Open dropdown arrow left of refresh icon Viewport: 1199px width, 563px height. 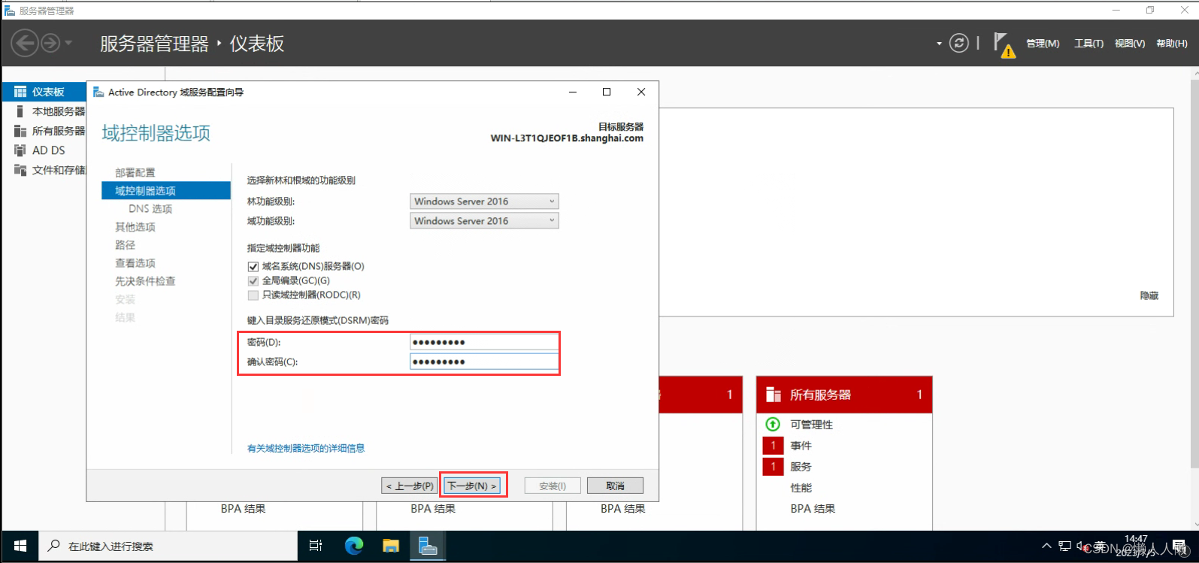pyautogui.click(x=939, y=44)
